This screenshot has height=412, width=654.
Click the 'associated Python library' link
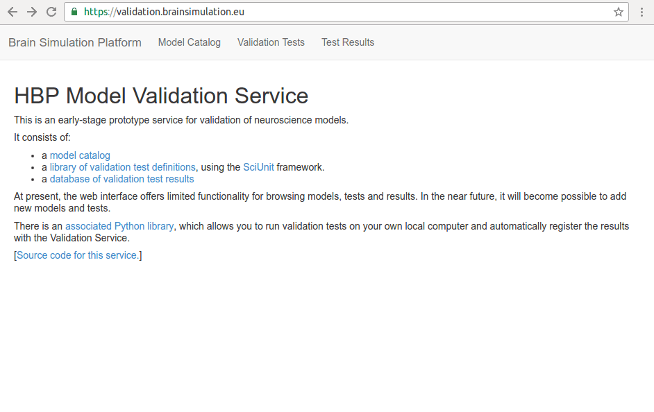[x=119, y=226]
